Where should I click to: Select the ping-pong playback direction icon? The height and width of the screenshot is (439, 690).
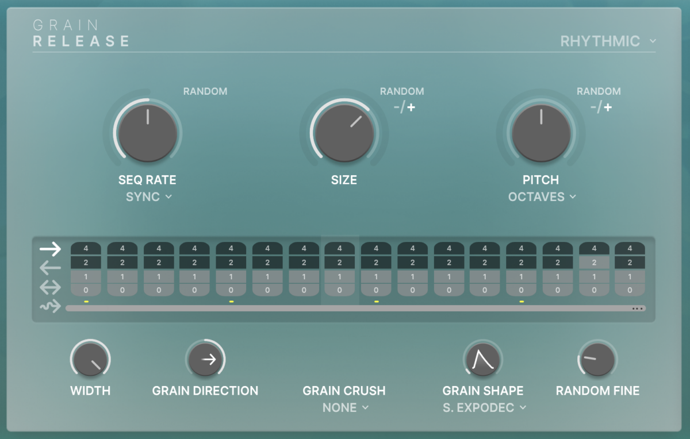tap(50, 287)
